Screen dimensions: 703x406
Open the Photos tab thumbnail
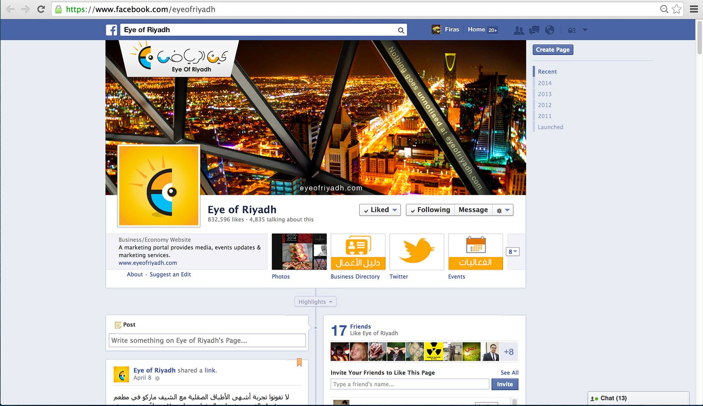coord(299,252)
